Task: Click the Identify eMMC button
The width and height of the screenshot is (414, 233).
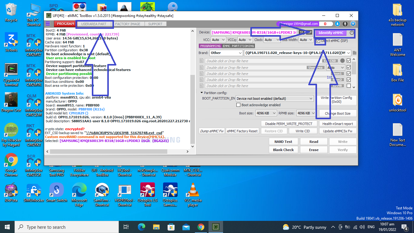Action: pos(331,33)
